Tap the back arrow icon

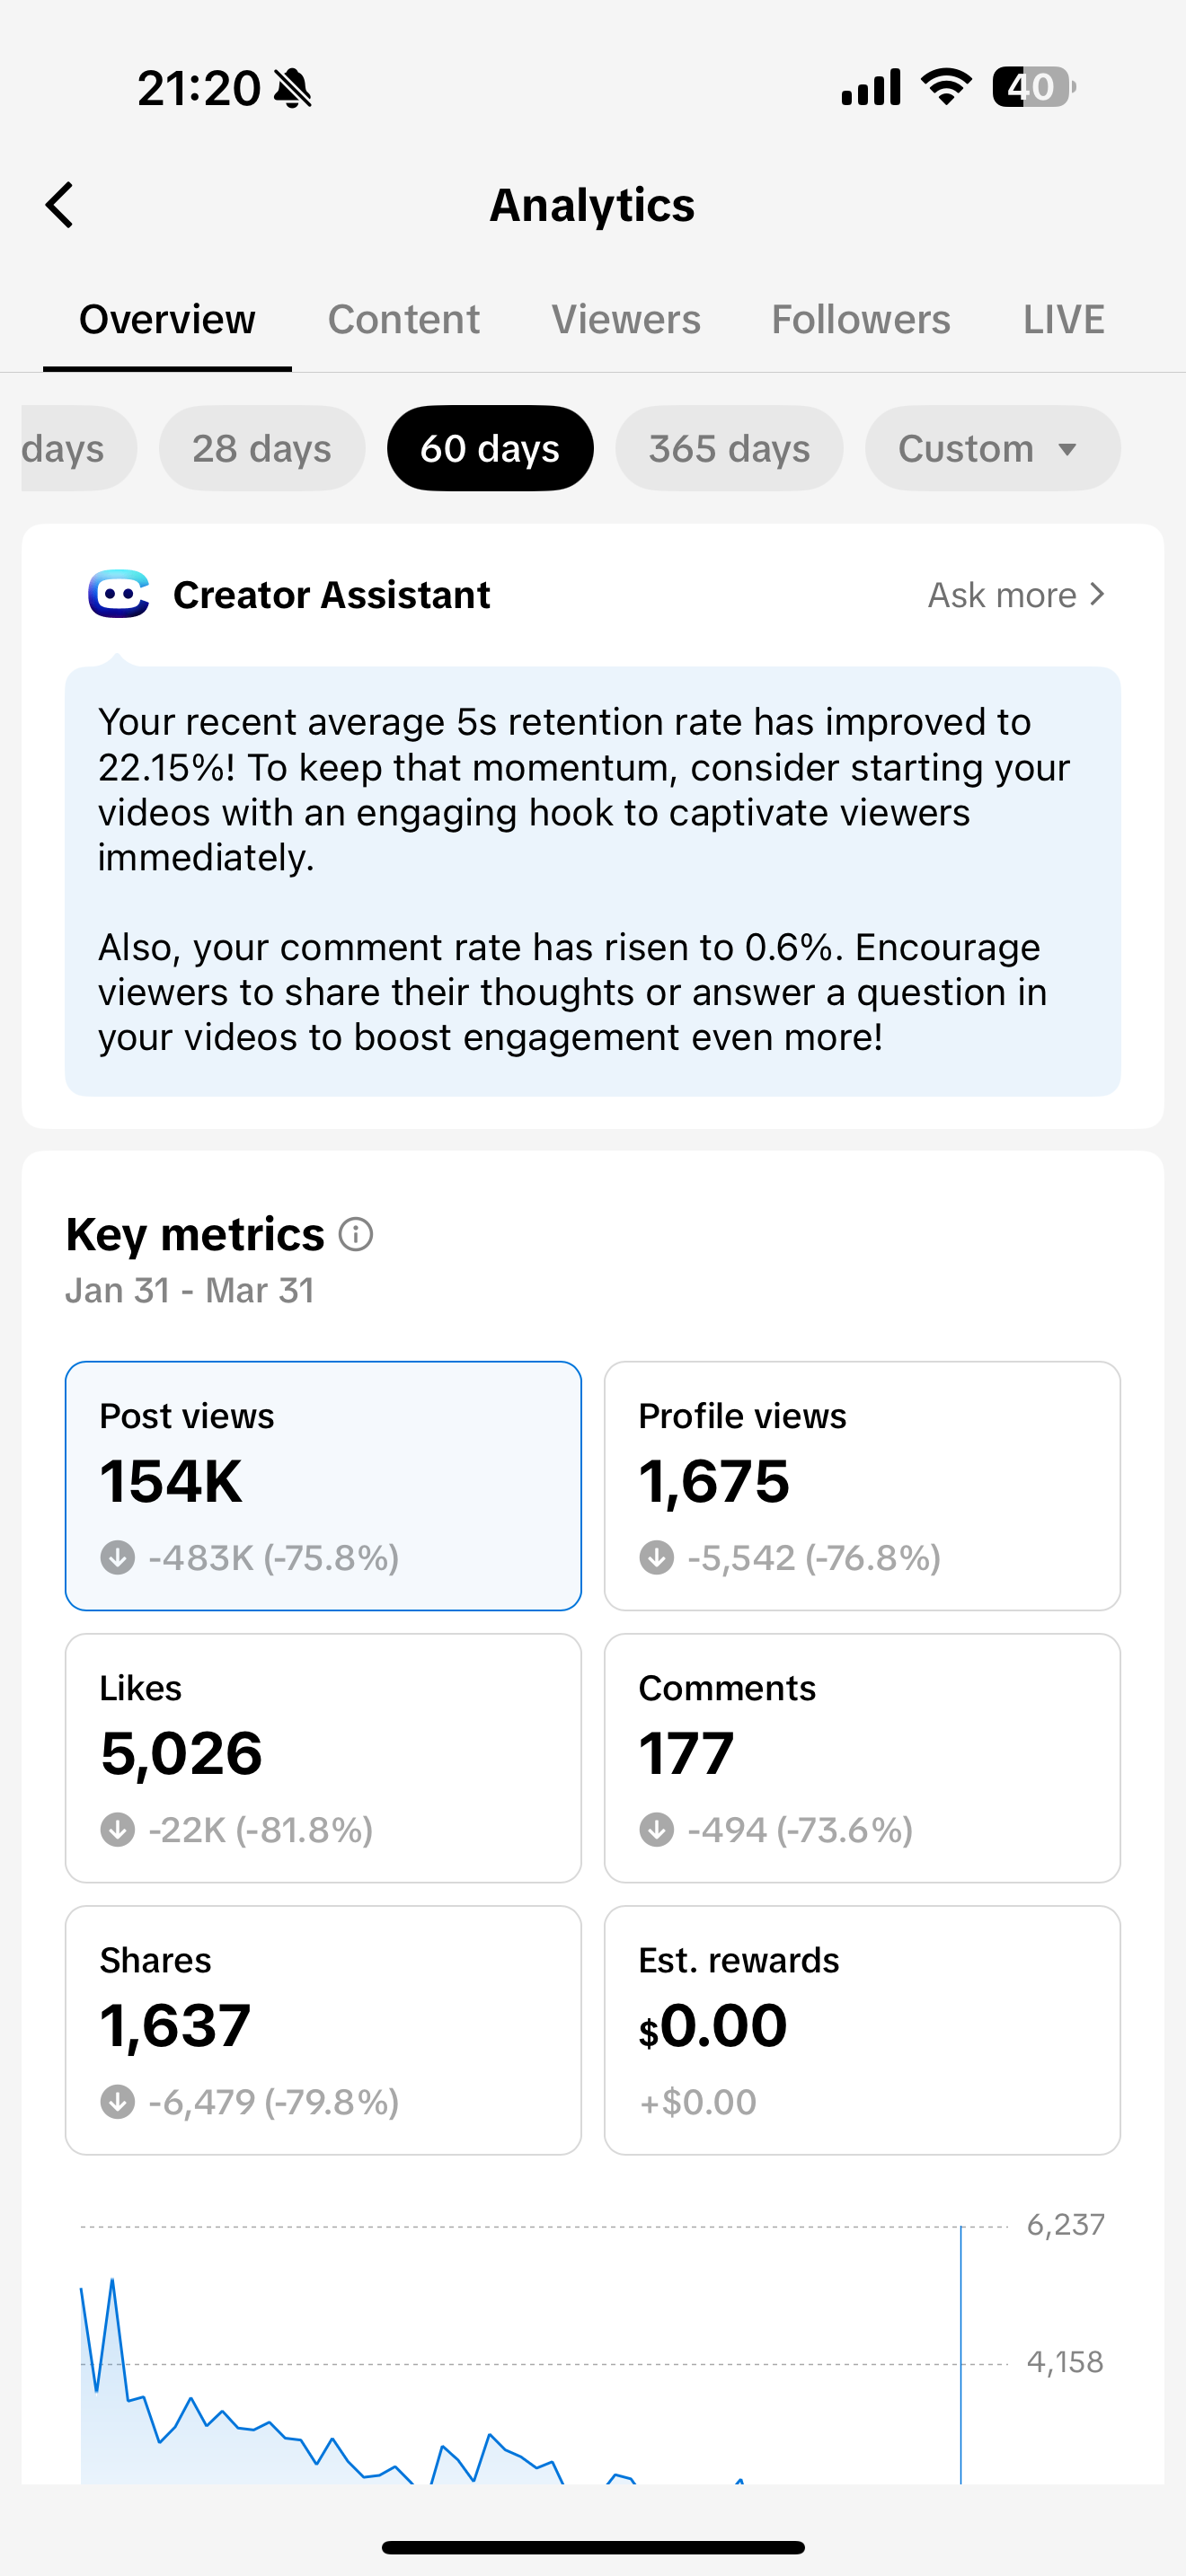(60, 205)
